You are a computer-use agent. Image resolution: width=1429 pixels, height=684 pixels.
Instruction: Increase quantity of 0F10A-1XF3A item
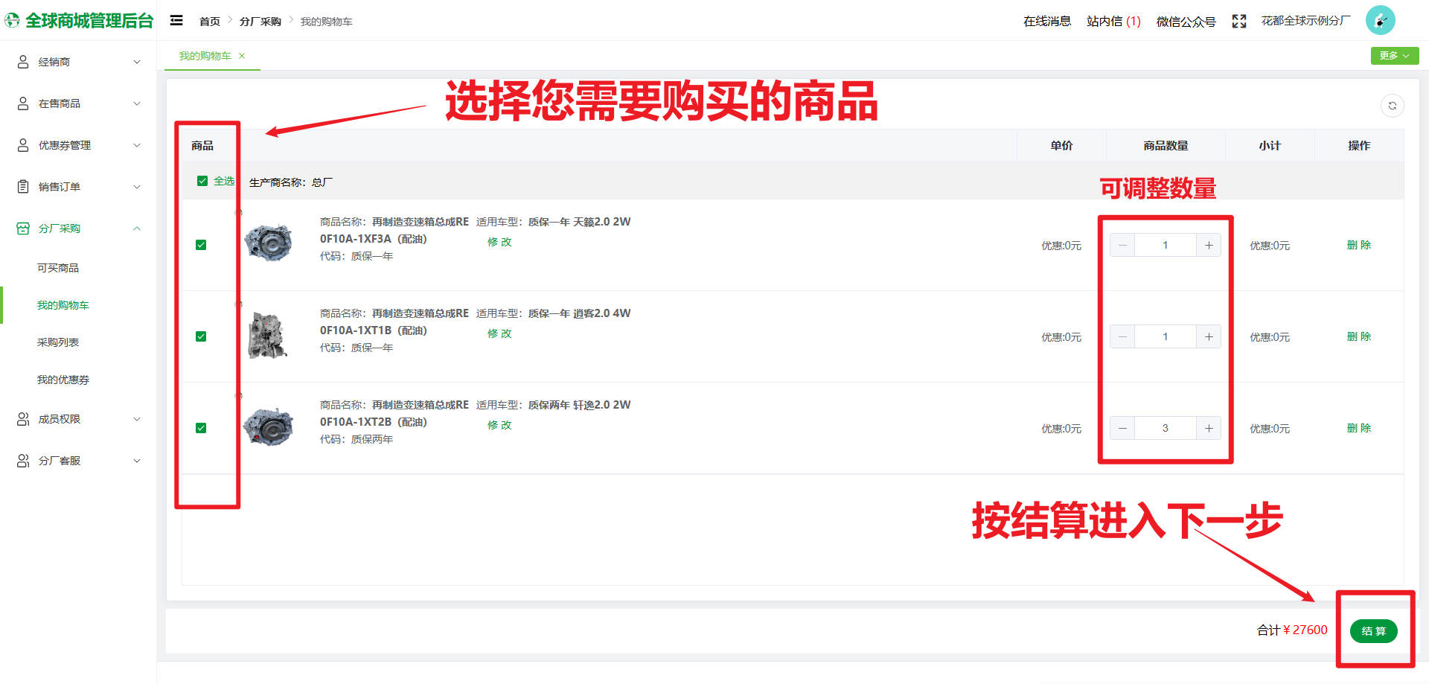coord(1209,245)
